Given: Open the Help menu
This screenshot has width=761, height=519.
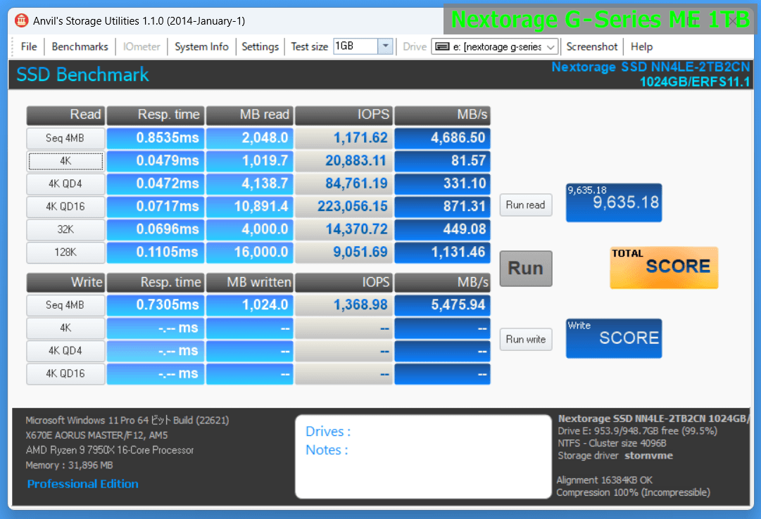Looking at the screenshot, I should pos(641,46).
